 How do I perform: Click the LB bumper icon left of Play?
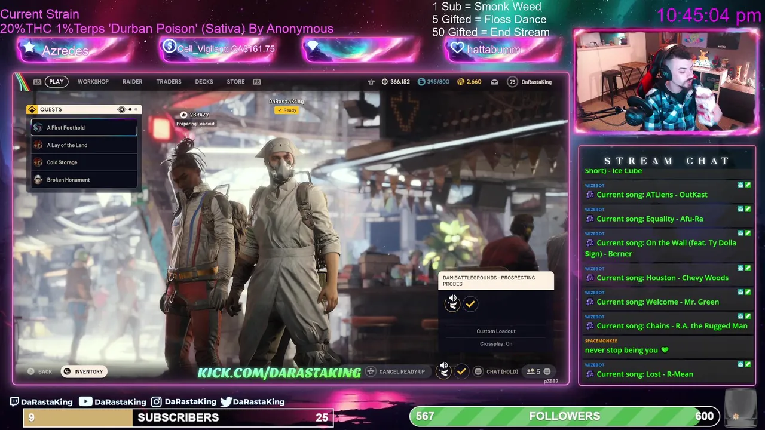pyautogui.click(x=37, y=82)
